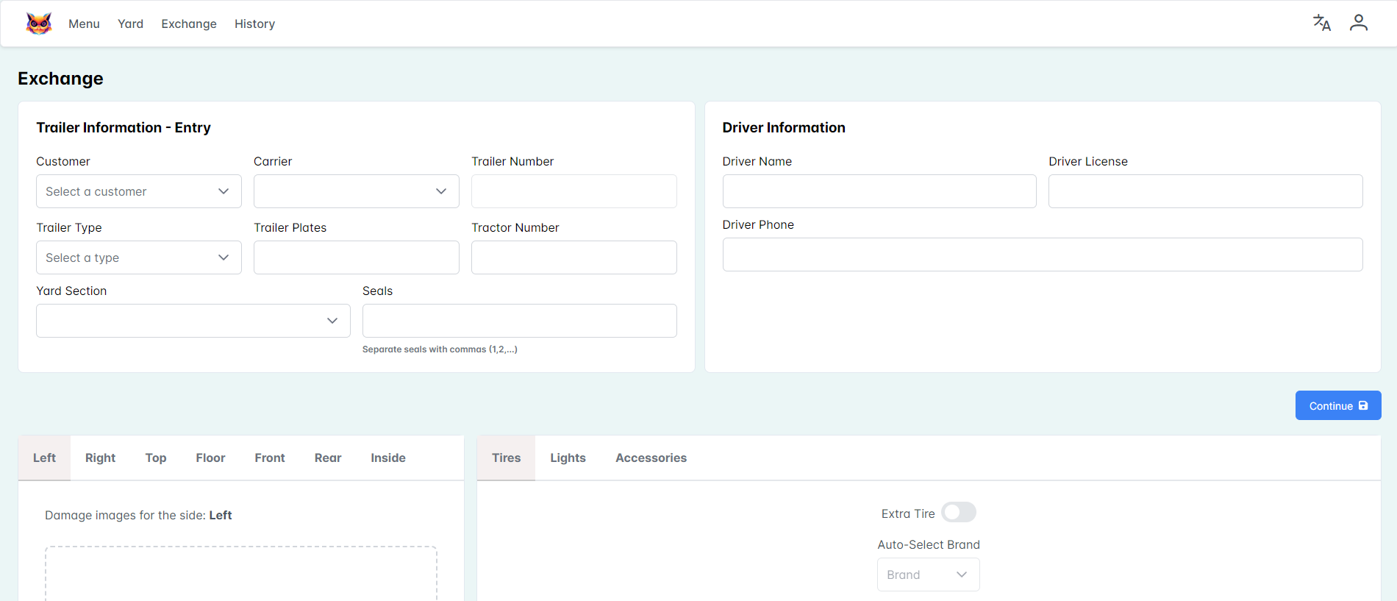
Task: Click into the Seals input field
Action: tap(519, 321)
